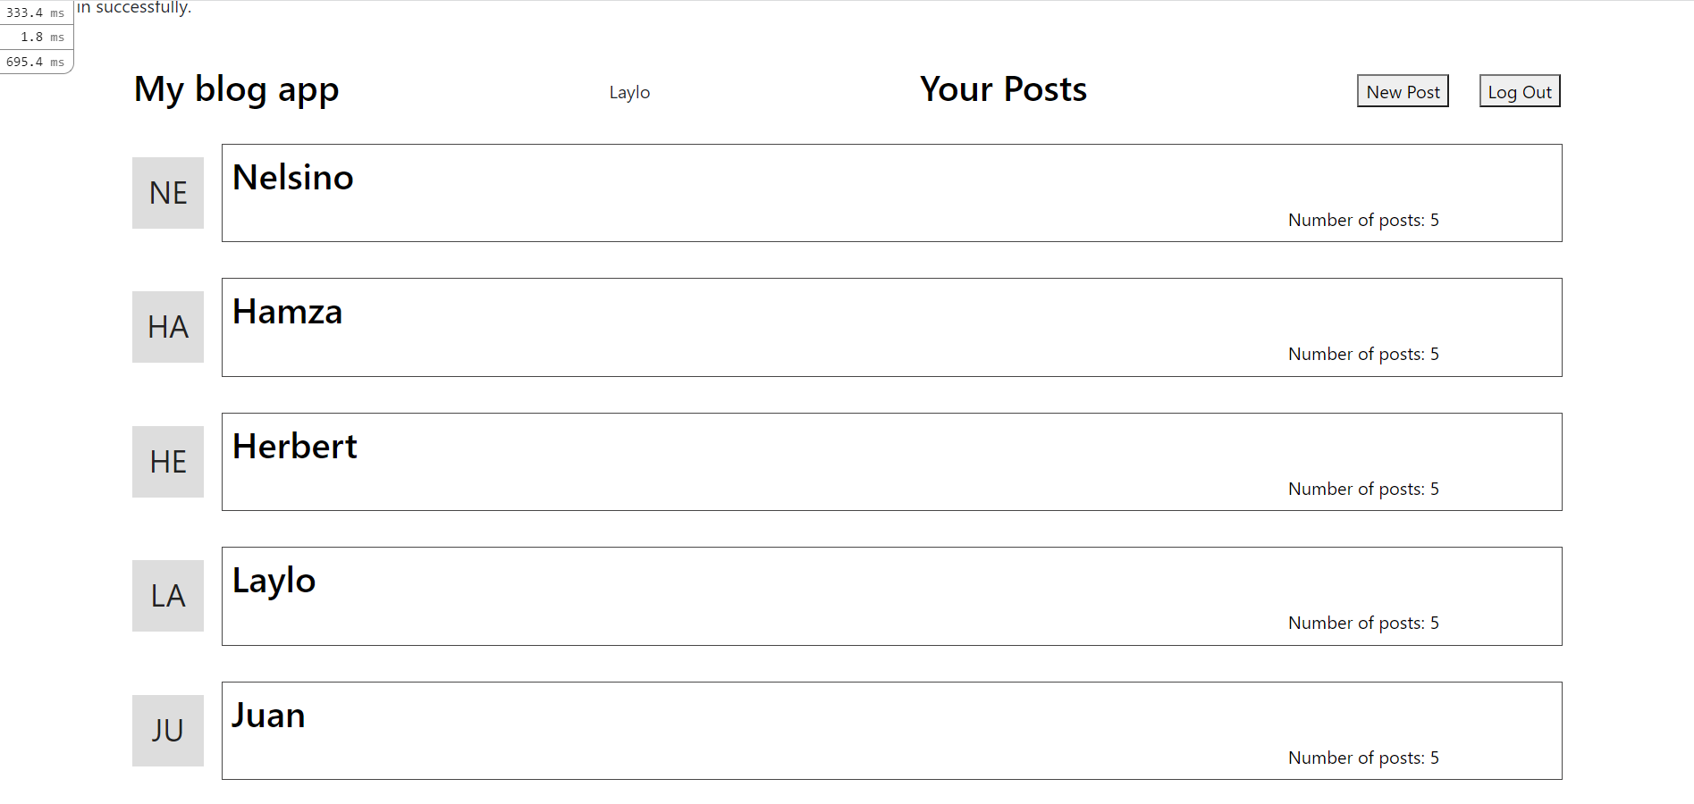Screen dimensions: 1694x804
Task: Click the Laylo username in header
Action: tap(629, 92)
